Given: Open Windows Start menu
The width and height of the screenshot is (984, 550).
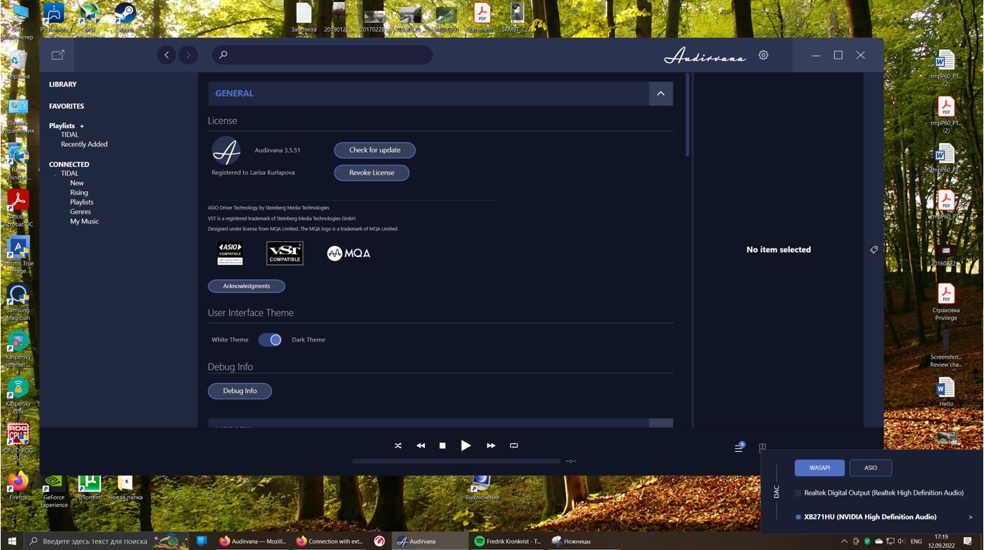Looking at the screenshot, I should (11, 541).
